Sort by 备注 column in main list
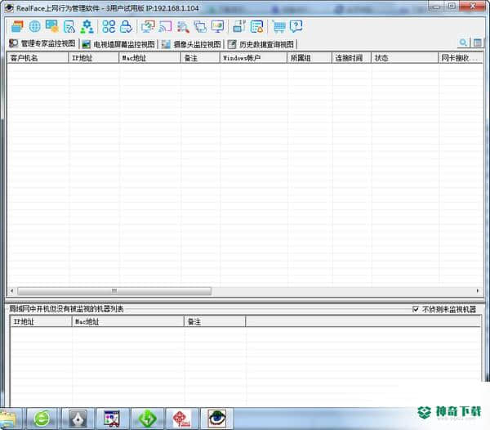The height and width of the screenshot is (430, 490). pos(200,58)
